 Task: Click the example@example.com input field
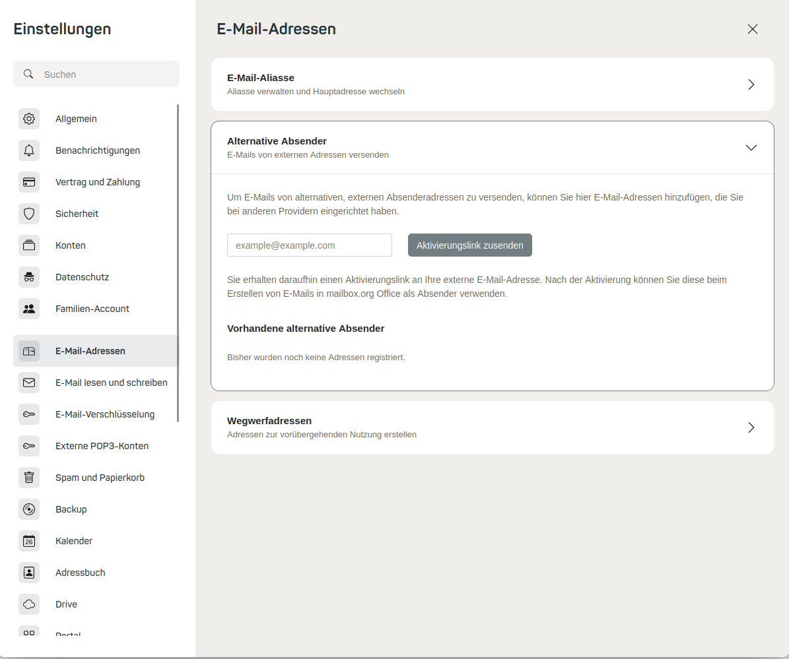(x=310, y=245)
